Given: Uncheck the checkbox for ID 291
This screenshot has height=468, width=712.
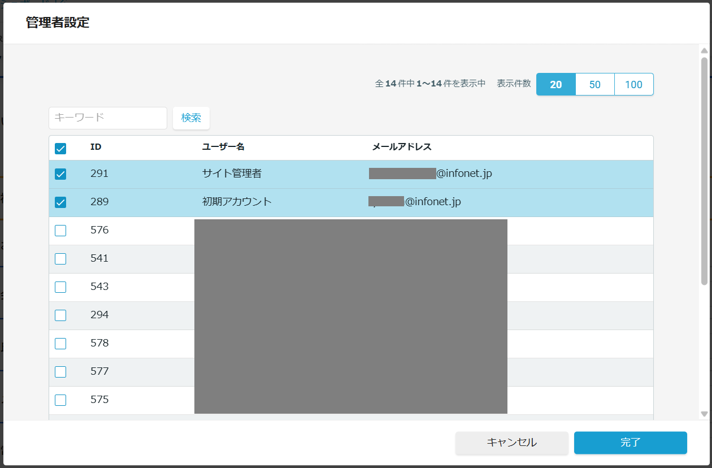Looking at the screenshot, I should (x=60, y=174).
